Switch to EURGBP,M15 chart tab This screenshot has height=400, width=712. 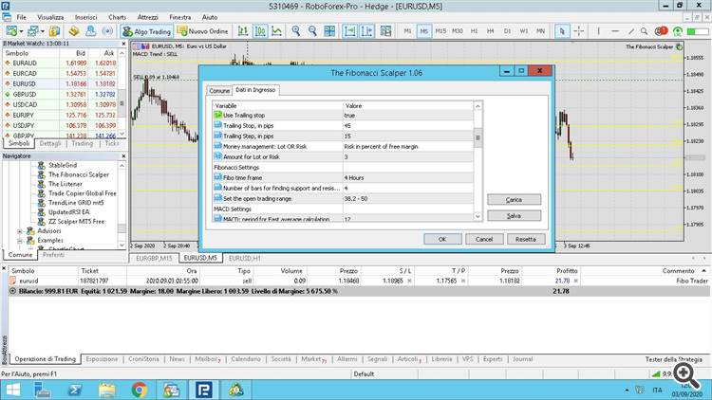point(154,258)
